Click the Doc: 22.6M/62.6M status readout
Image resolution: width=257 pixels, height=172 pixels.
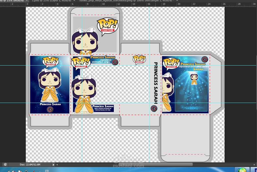pos(30,164)
